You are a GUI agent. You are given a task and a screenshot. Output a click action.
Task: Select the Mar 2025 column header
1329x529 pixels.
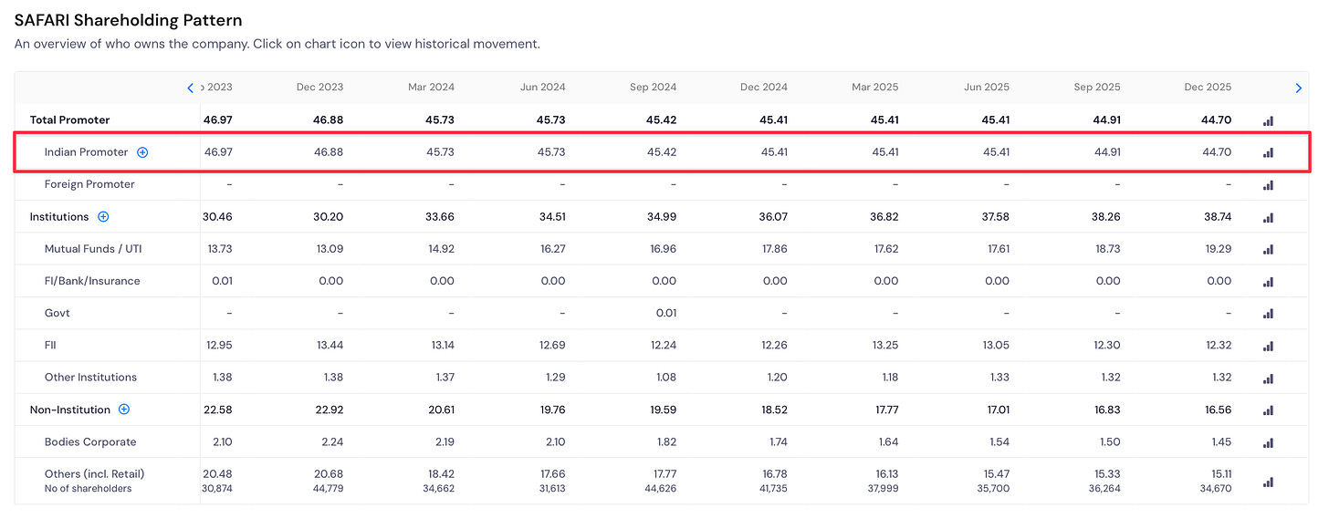pyautogui.click(x=875, y=88)
